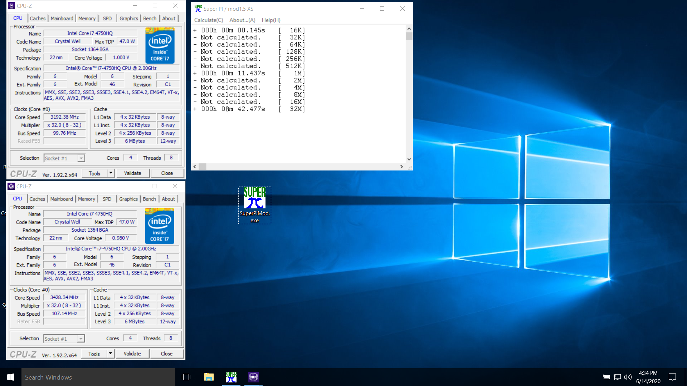Click Validate button in bottom CPU-Z
The width and height of the screenshot is (687, 386).
point(132,354)
